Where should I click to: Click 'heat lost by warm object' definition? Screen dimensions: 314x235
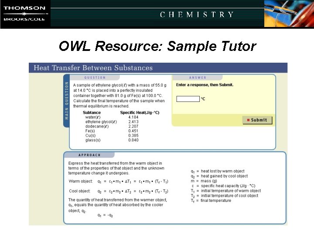pyautogui.click(x=222, y=171)
